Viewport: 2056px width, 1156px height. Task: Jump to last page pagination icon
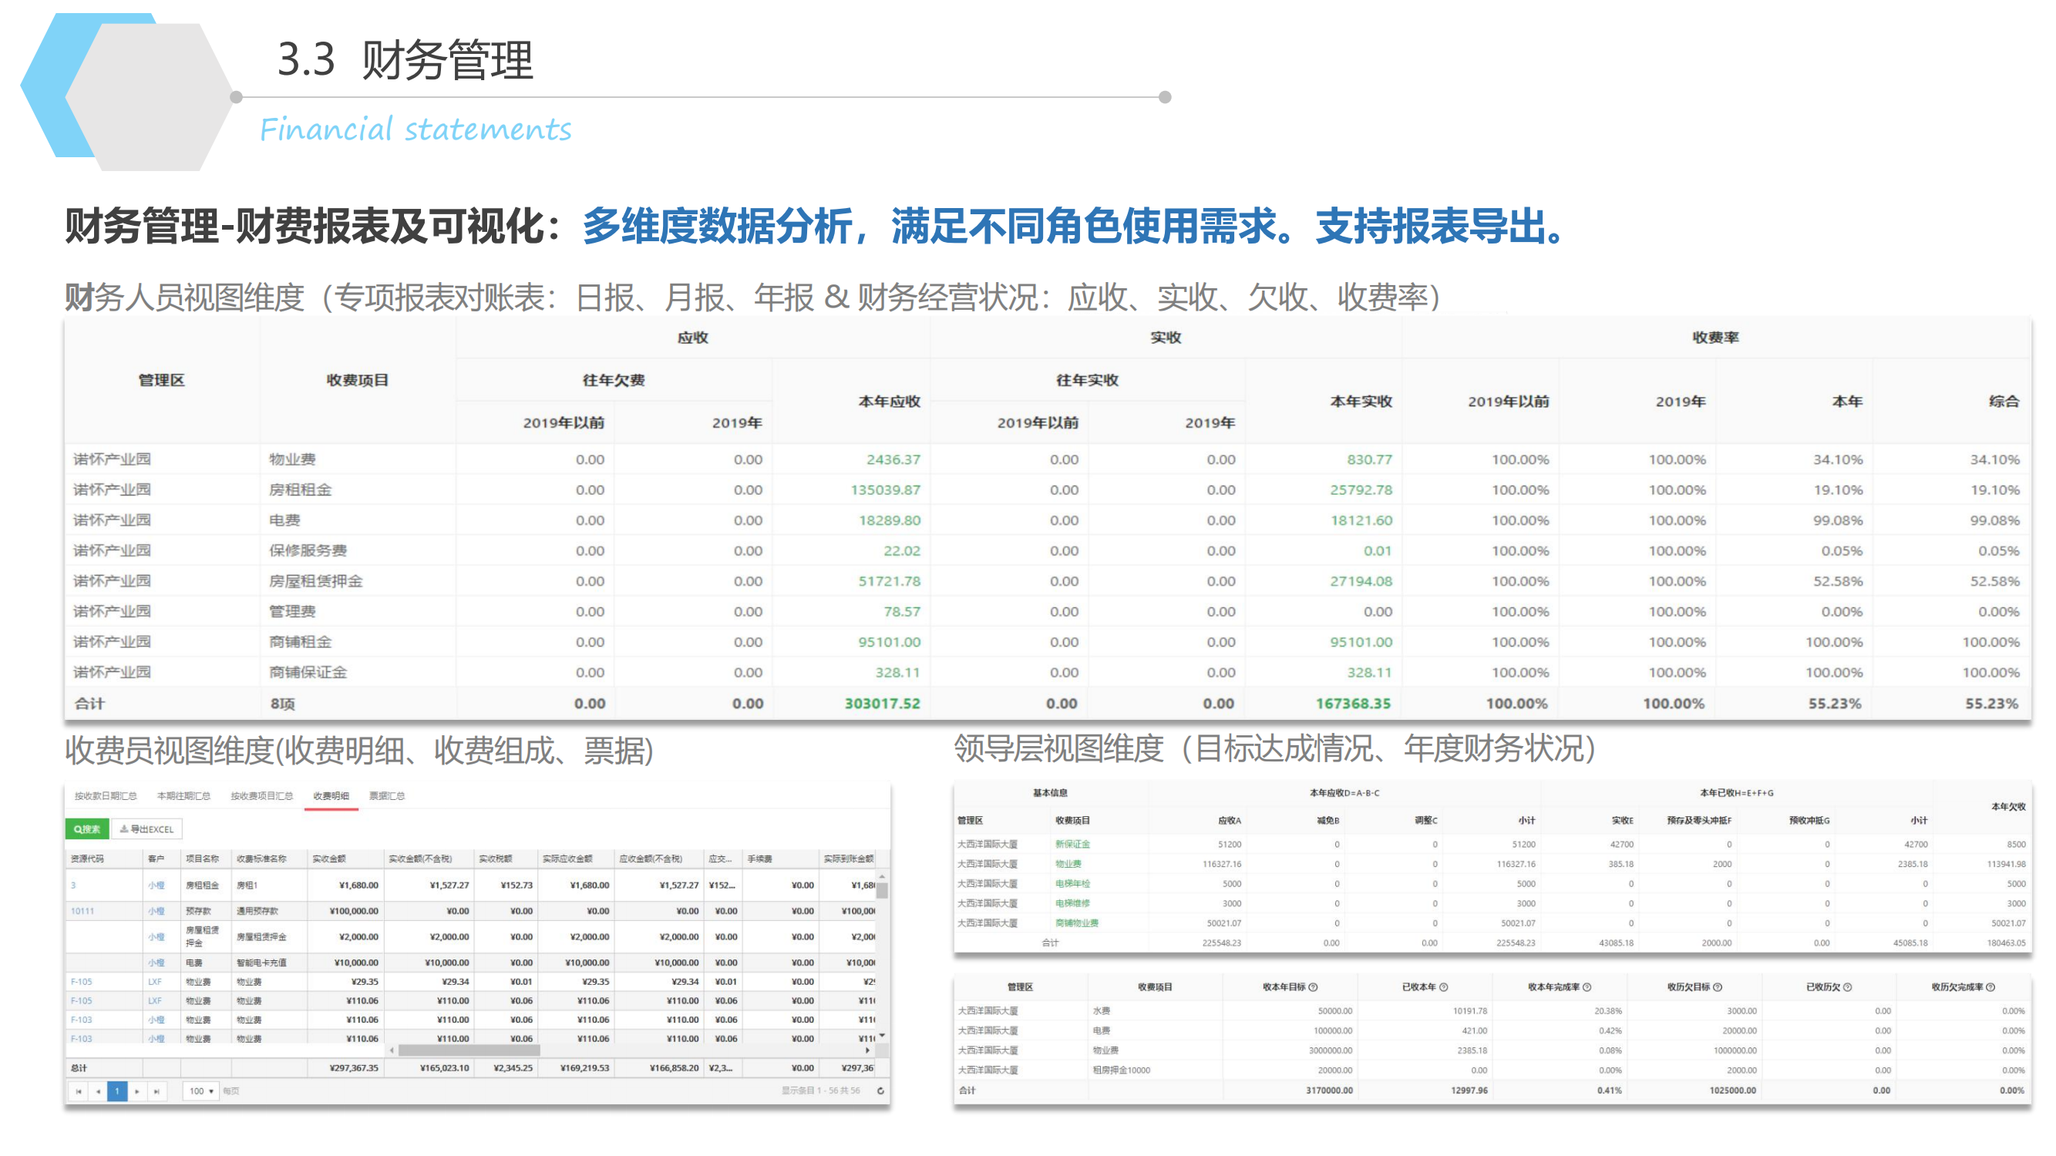tap(156, 1090)
